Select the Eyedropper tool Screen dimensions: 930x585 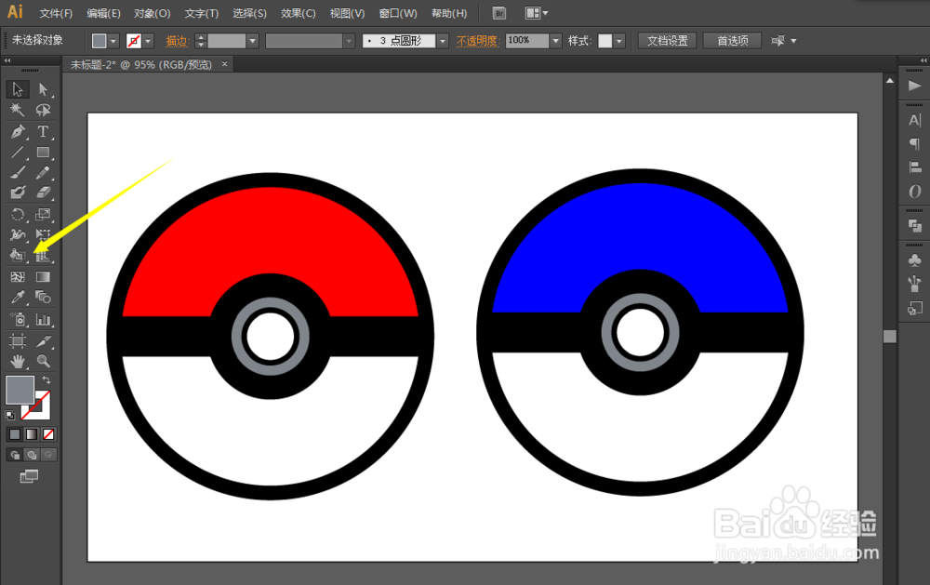tap(17, 298)
